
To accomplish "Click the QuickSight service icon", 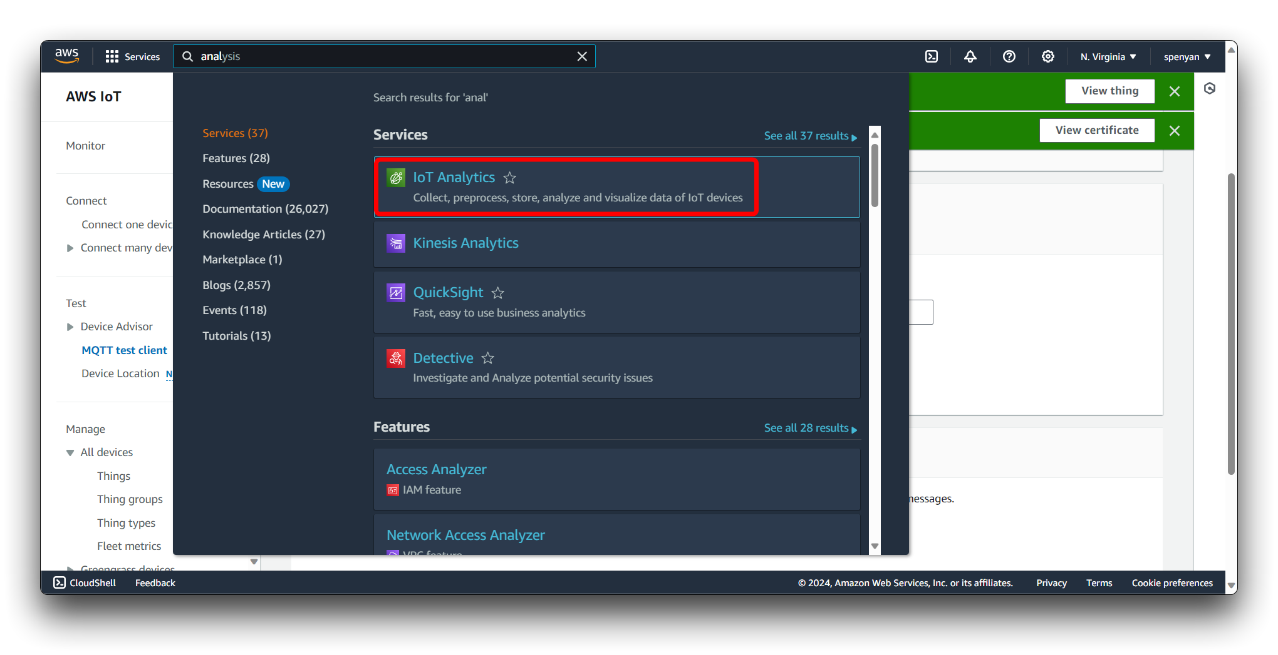I will point(396,292).
